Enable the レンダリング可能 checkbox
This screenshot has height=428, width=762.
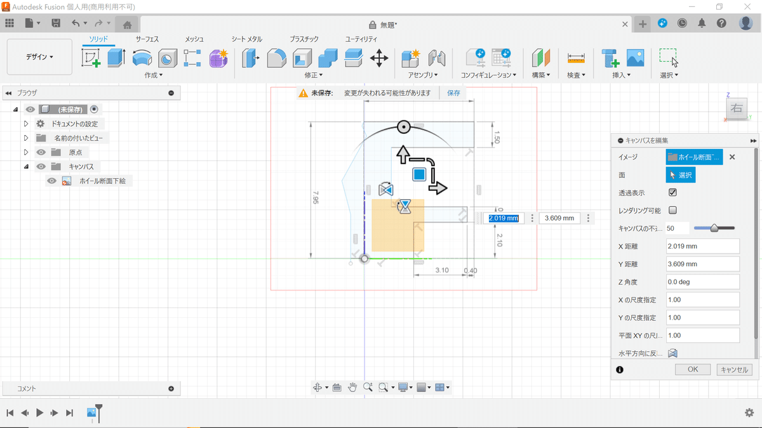tap(672, 210)
